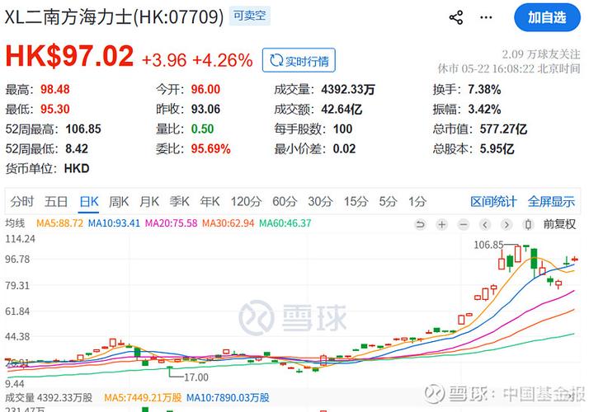Screen dimensions: 603x412
Task: Click the 货币单位 HKD value
Action: [77, 168]
